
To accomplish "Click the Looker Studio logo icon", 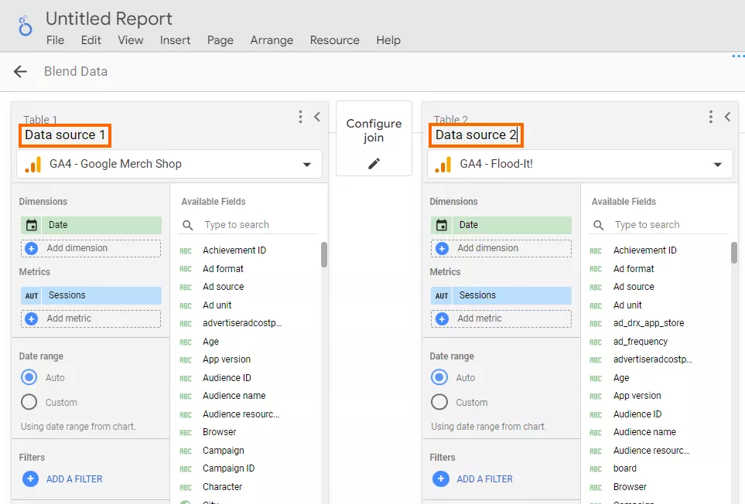I will (26, 26).
